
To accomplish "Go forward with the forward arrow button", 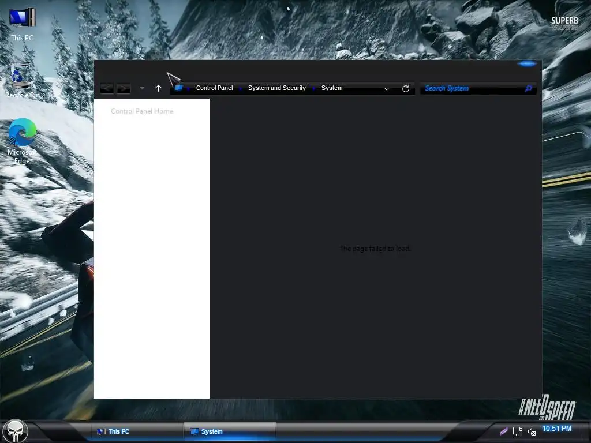I will point(124,88).
